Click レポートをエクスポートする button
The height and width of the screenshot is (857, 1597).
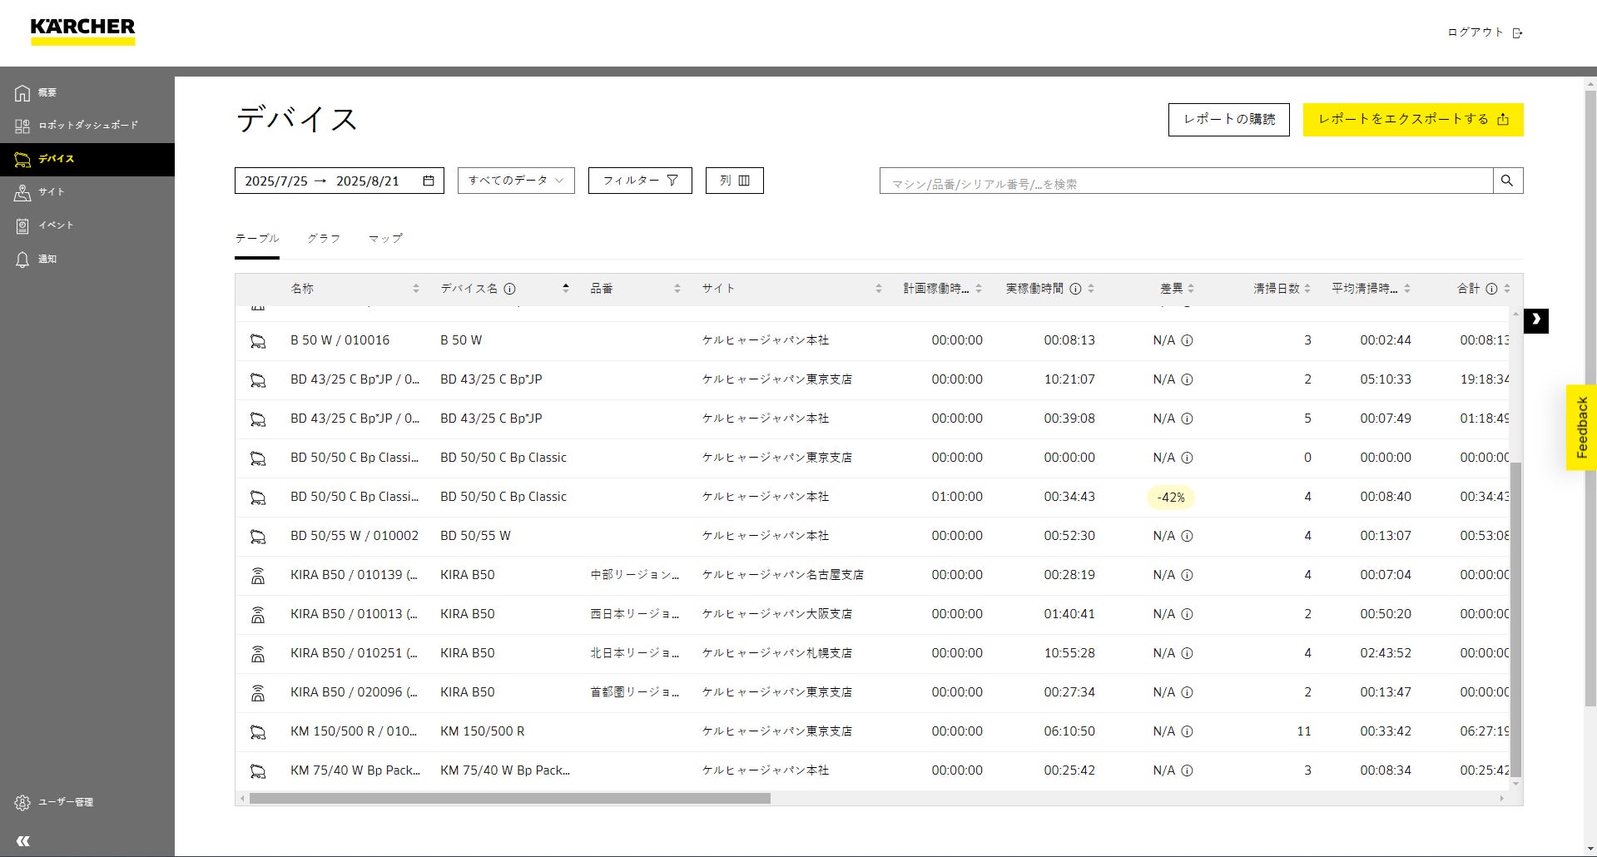[1413, 120]
